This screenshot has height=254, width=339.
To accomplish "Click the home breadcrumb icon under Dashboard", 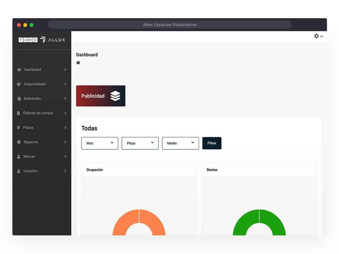I will click(78, 63).
